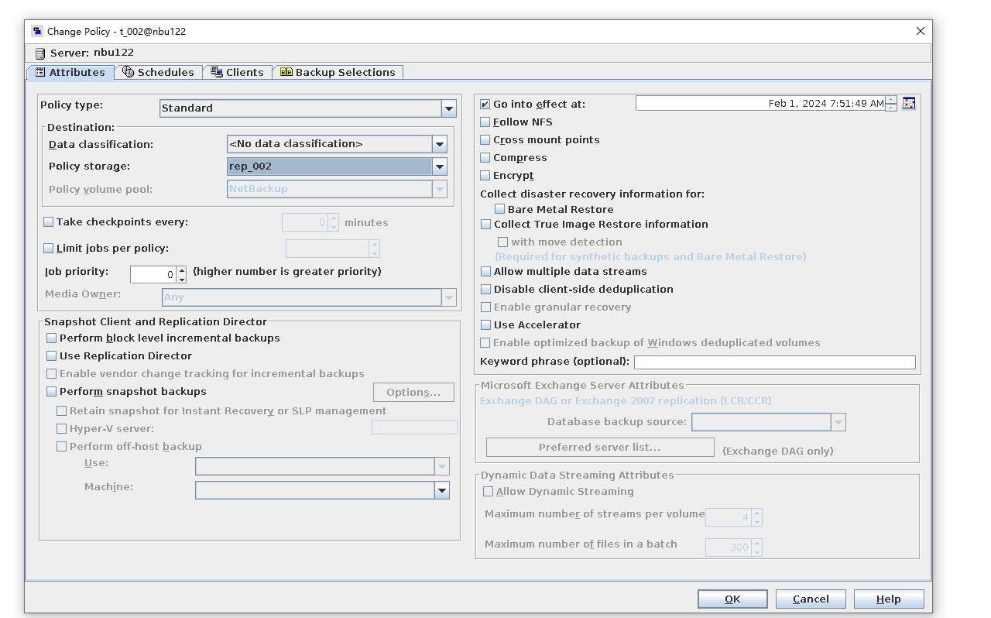Click the Keyword phrase input field
Viewport: 991px width, 618px height.
[x=775, y=362]
